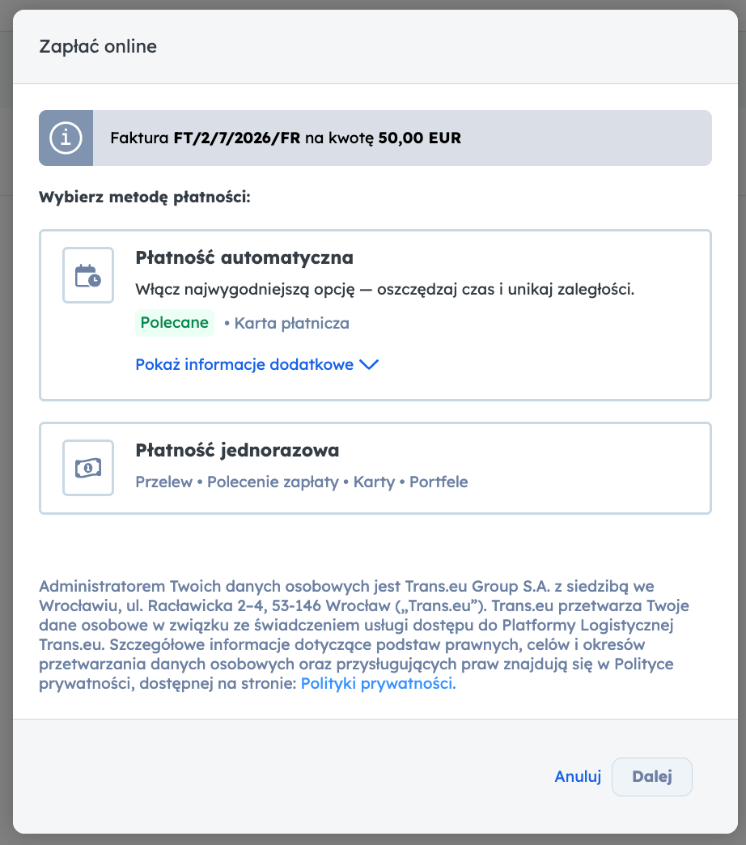The image size is (746, 845).
Task: Click the banknote one-time payment icon
Action: tap(88, 468)
